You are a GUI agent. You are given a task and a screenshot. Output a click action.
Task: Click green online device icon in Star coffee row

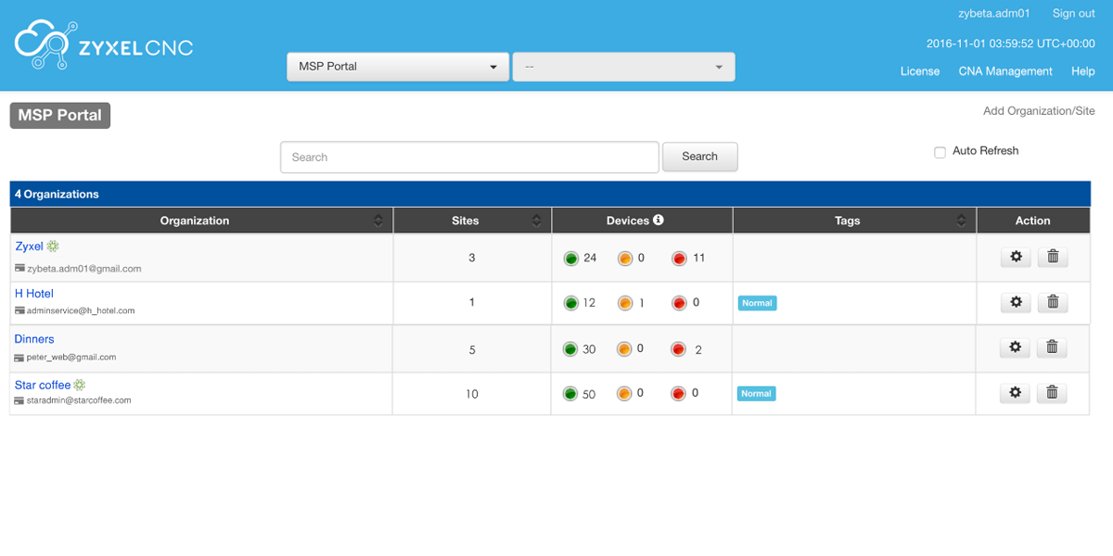coord(570,394)
